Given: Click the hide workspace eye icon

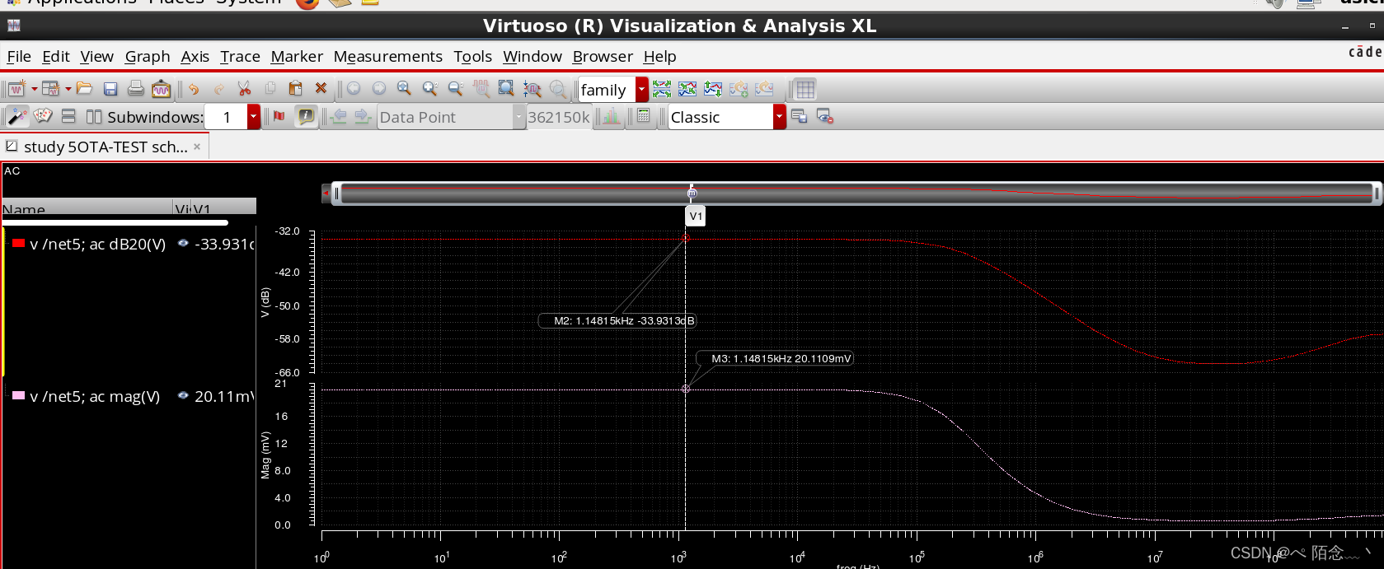Looking at the screenshot, I should pos(825,117).
